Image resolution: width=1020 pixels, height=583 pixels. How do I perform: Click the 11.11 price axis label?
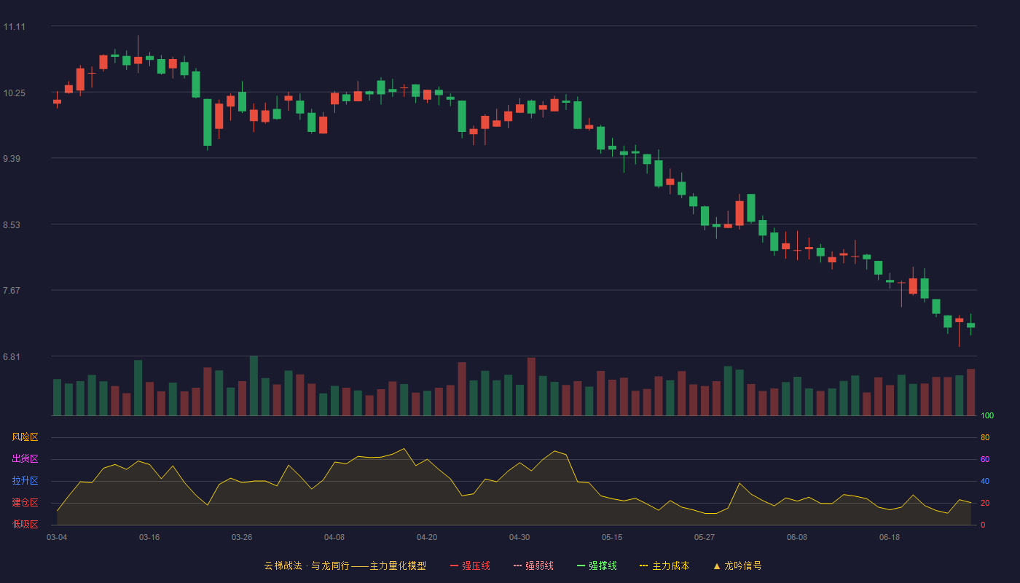[x=14, y=27]
